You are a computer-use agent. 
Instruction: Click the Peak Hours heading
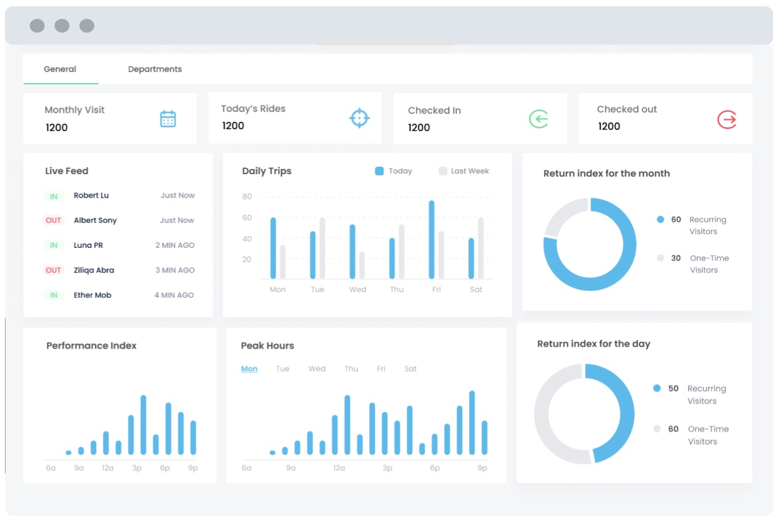pyautogui.click(x=267, y=346)
